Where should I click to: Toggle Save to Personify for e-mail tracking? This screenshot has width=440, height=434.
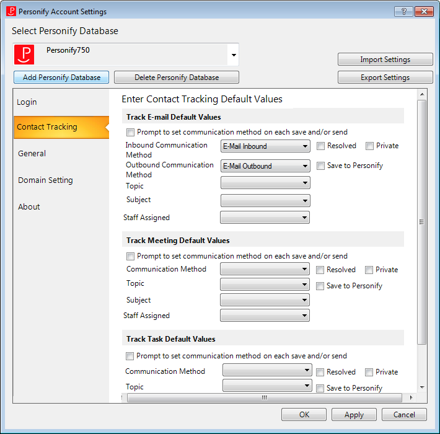320,166
